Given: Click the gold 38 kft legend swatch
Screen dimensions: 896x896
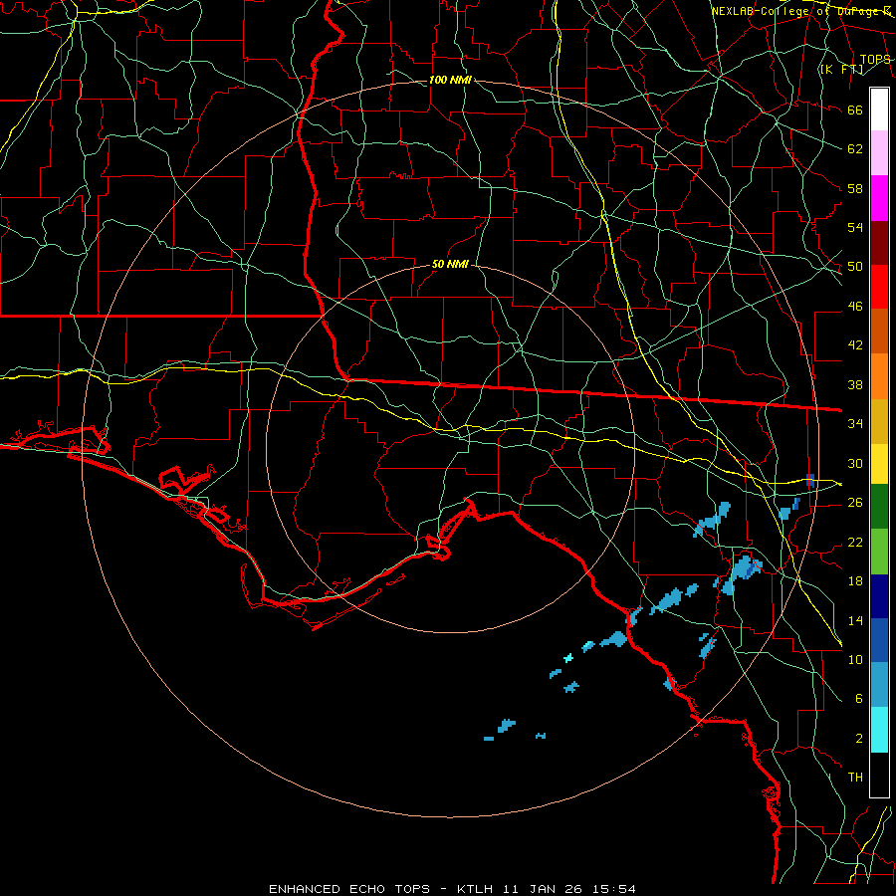Looking at the screenshot, I should tap(879, 421).
